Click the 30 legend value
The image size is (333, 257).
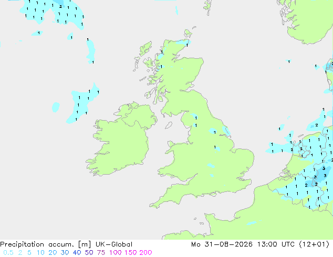coord(65,253)
